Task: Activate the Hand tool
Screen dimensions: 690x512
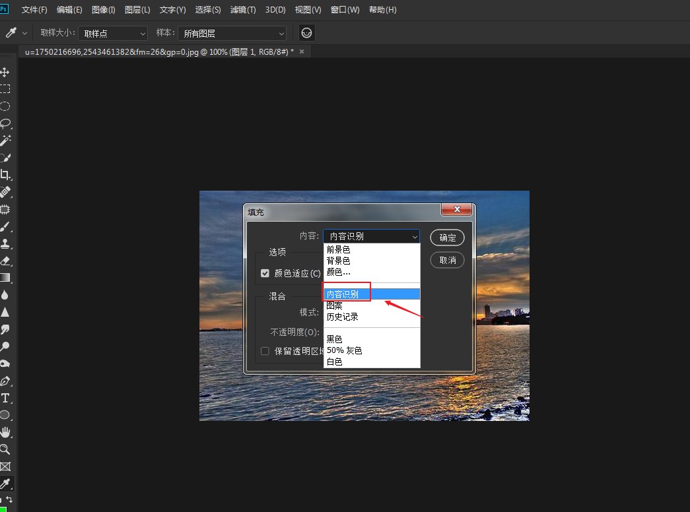Action: point(5,432)
